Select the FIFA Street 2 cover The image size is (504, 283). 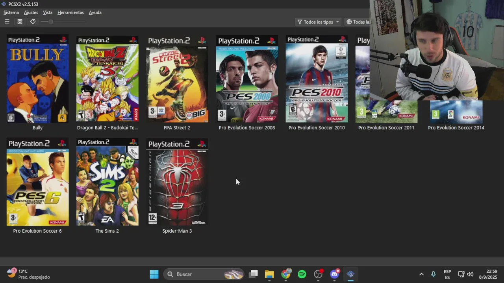click(x=177, y=79)
